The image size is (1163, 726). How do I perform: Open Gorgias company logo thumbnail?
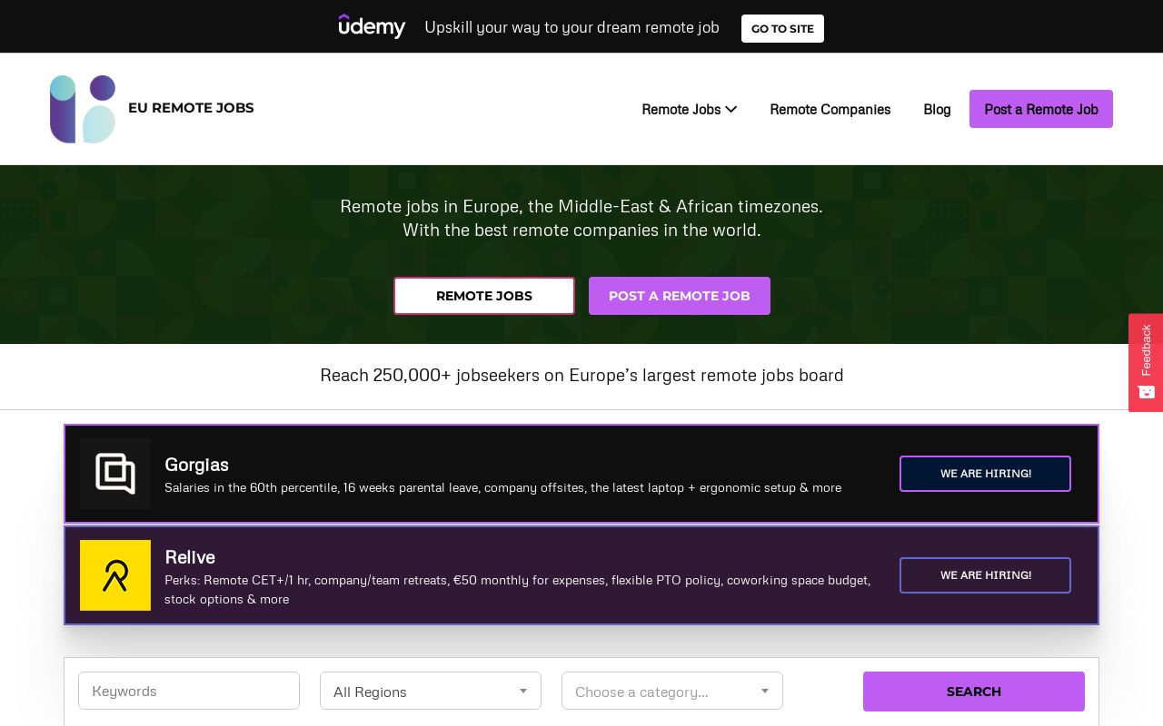(115, 474)
